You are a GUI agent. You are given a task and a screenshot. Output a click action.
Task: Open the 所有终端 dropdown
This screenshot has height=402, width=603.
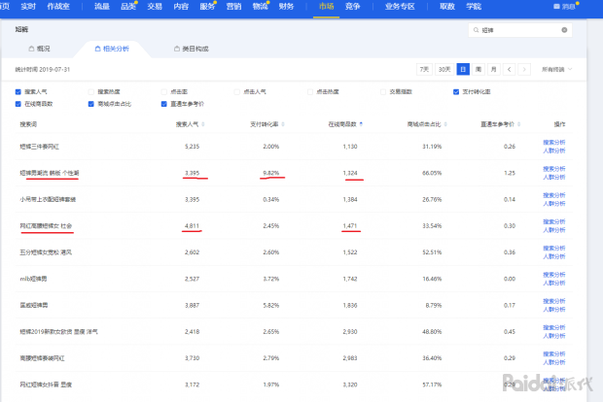[x=558, y=70]
